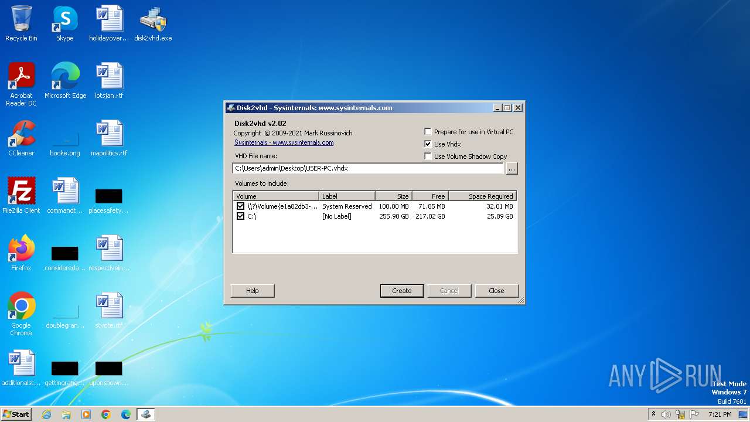Open the CCleaner desktop shortcut
This screenshot has width=750, height=422.
(21, 138)
